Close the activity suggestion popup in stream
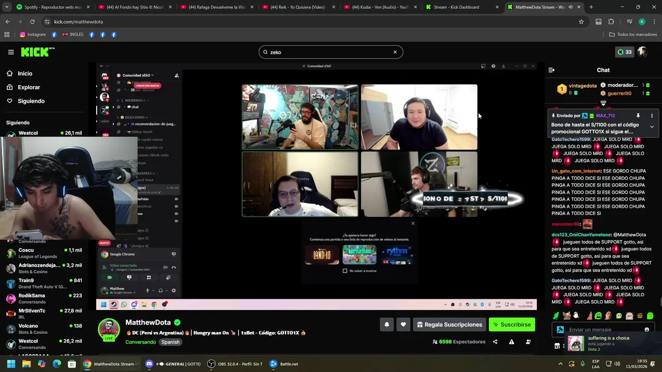 pyautogui.click(x=413, y=223)
